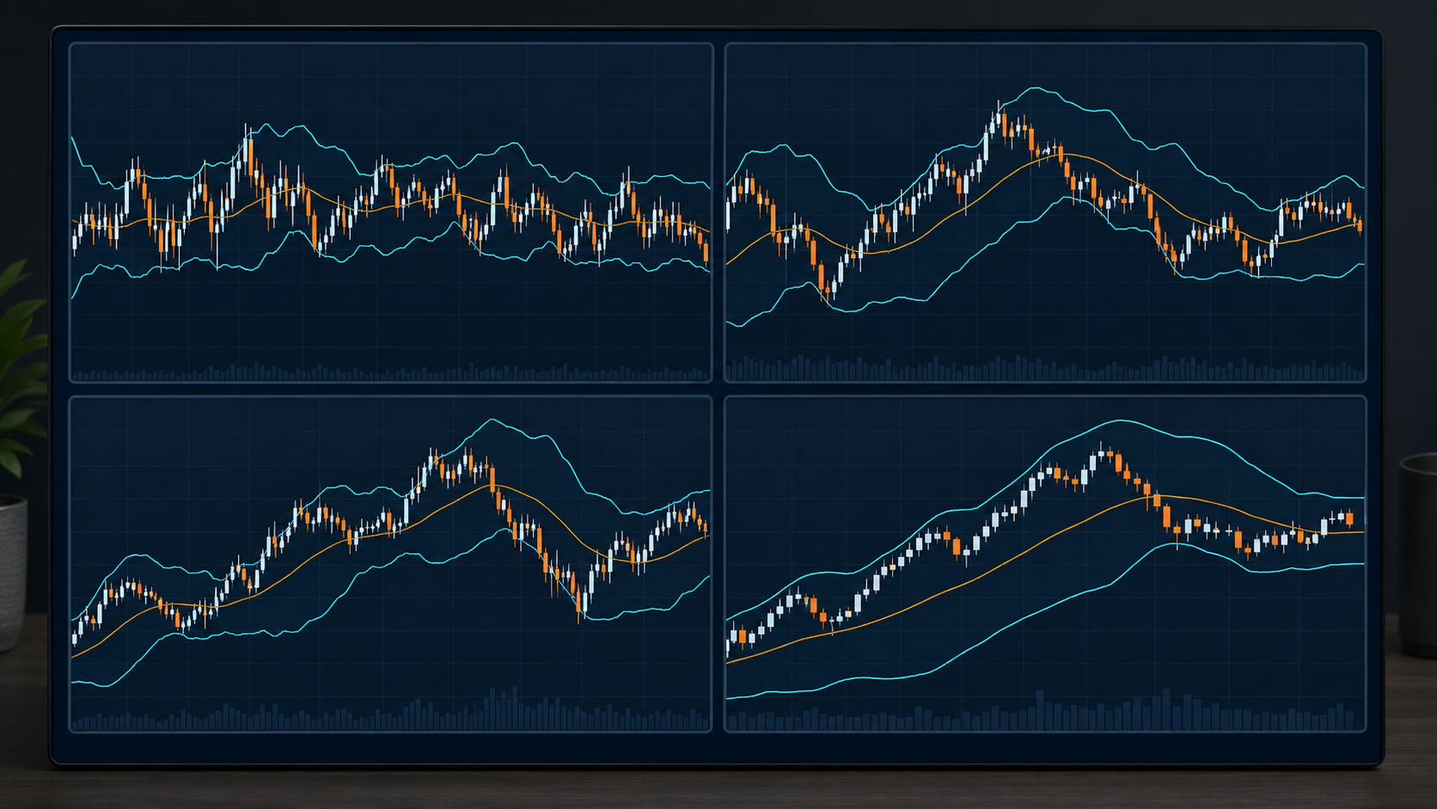Select the top-right candlestick chart panel
This screenshot has width=1437, height=809.
pos(1046,212)
